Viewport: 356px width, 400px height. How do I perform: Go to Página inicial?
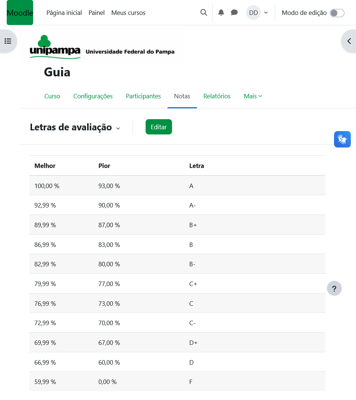coord(64,13)
